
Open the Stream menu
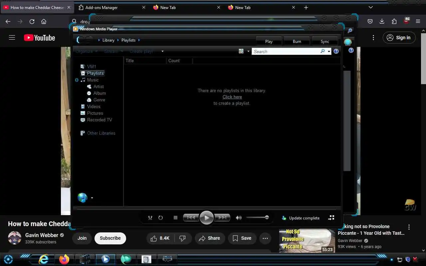113,51
